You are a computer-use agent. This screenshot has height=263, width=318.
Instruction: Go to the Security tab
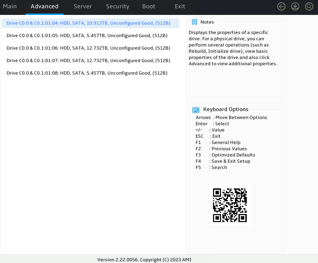(x=117, y=7)
